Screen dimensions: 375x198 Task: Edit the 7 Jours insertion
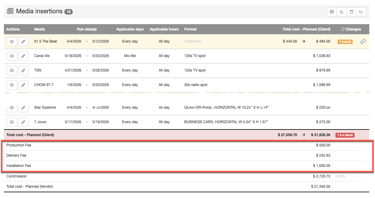(x=23, y=122)
